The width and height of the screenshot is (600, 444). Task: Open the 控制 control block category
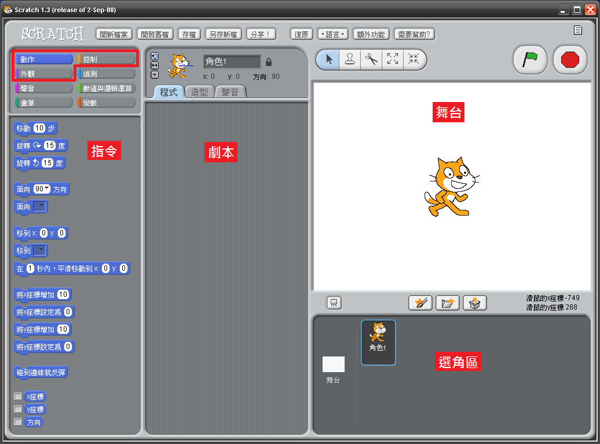[x=107, y=59]
